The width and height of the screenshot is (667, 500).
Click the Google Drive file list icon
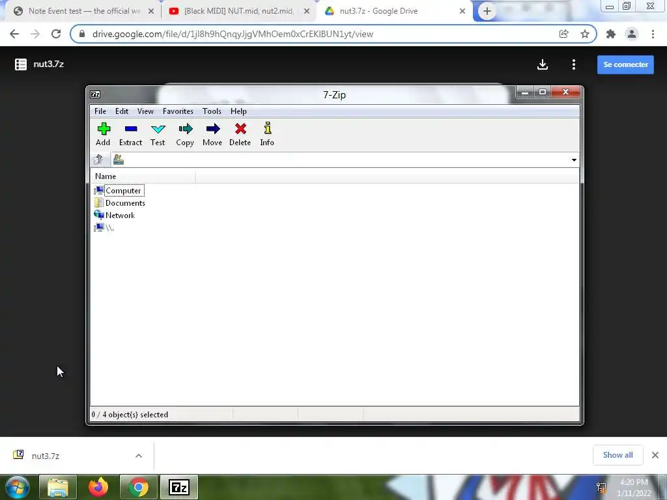(21, 64)
